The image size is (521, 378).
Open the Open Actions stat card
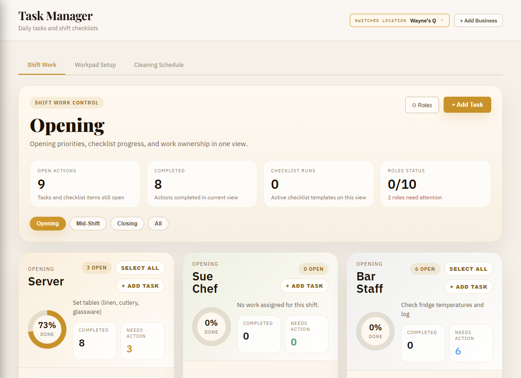(x=86, y=184)
